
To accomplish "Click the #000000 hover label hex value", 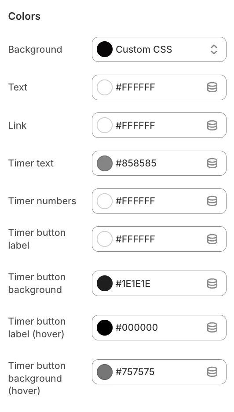I will point(137,327).
